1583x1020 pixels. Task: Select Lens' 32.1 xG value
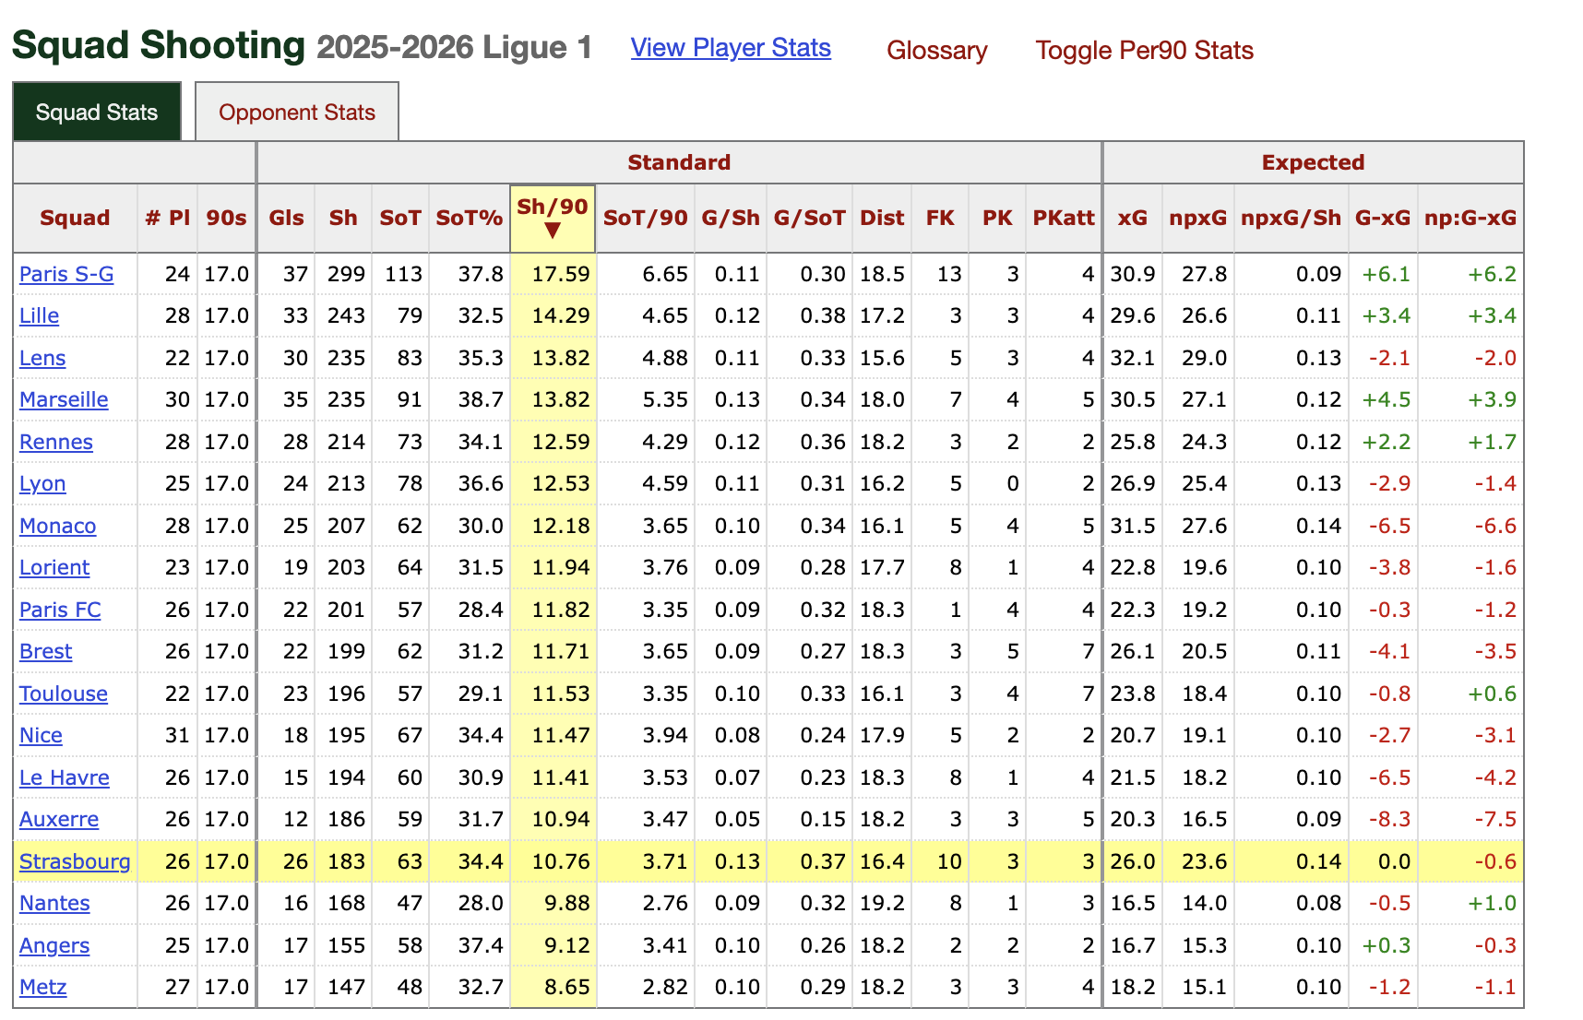pos(1133,358)
